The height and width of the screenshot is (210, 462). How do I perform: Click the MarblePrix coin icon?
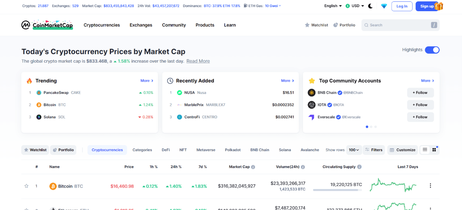coord(180,105)
